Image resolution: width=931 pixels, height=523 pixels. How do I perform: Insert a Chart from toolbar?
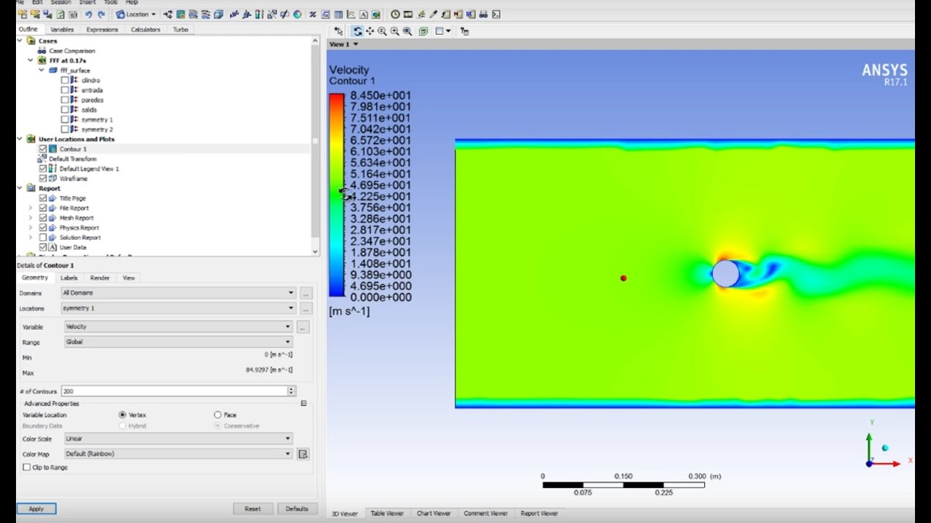(351, 14)
